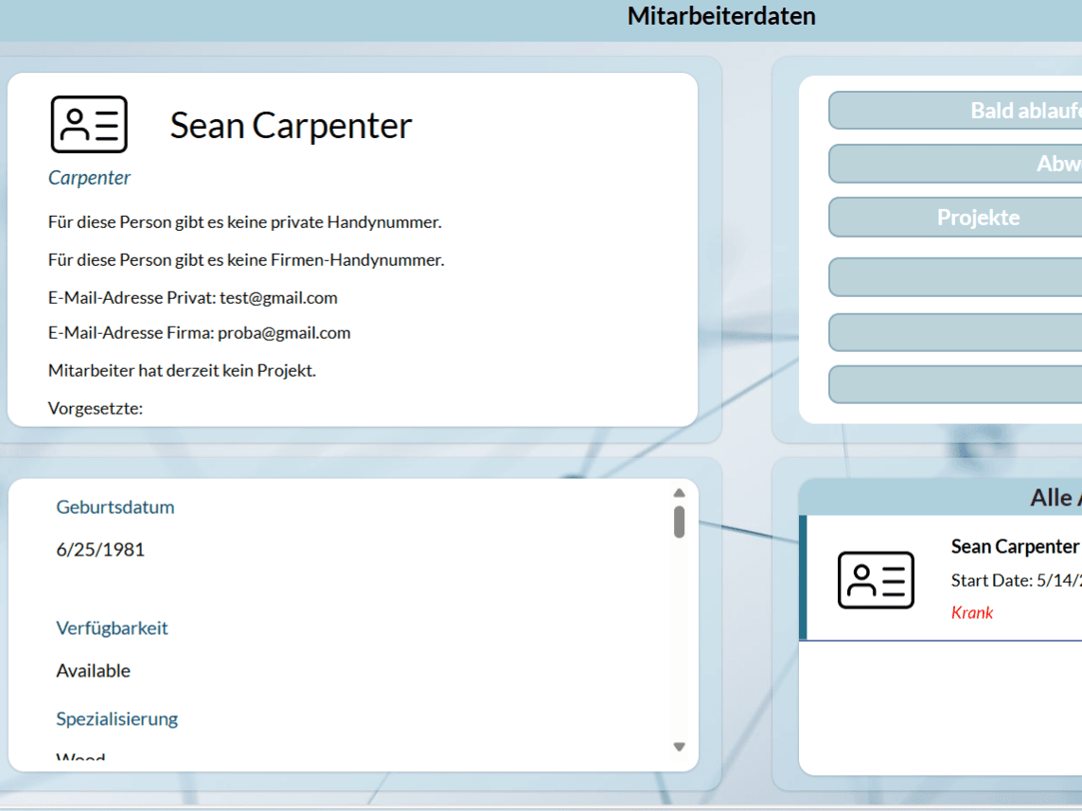
Task: Select the Spezialisierung label
Action: [x=117, y=719]
